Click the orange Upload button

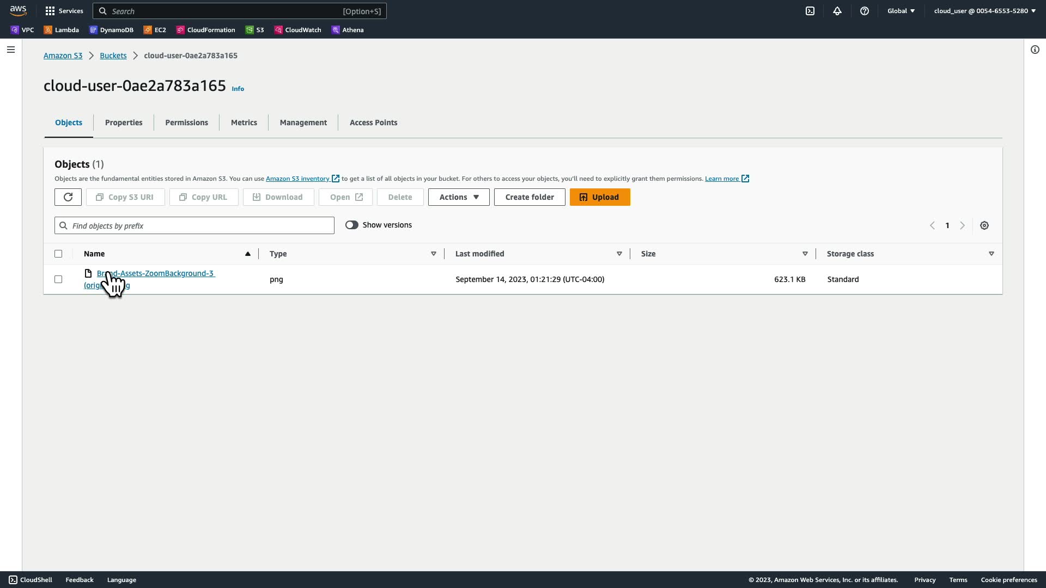(600, 197)
